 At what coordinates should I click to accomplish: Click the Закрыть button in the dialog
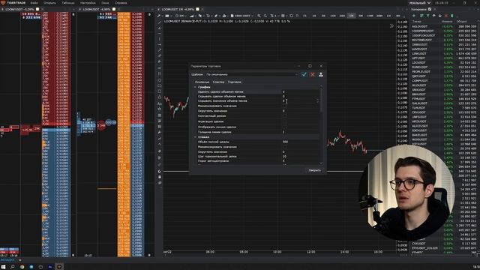pos(315,170)
